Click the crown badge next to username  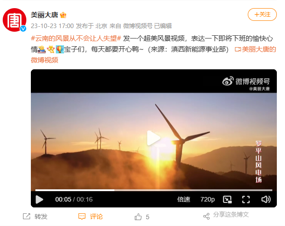63,15
